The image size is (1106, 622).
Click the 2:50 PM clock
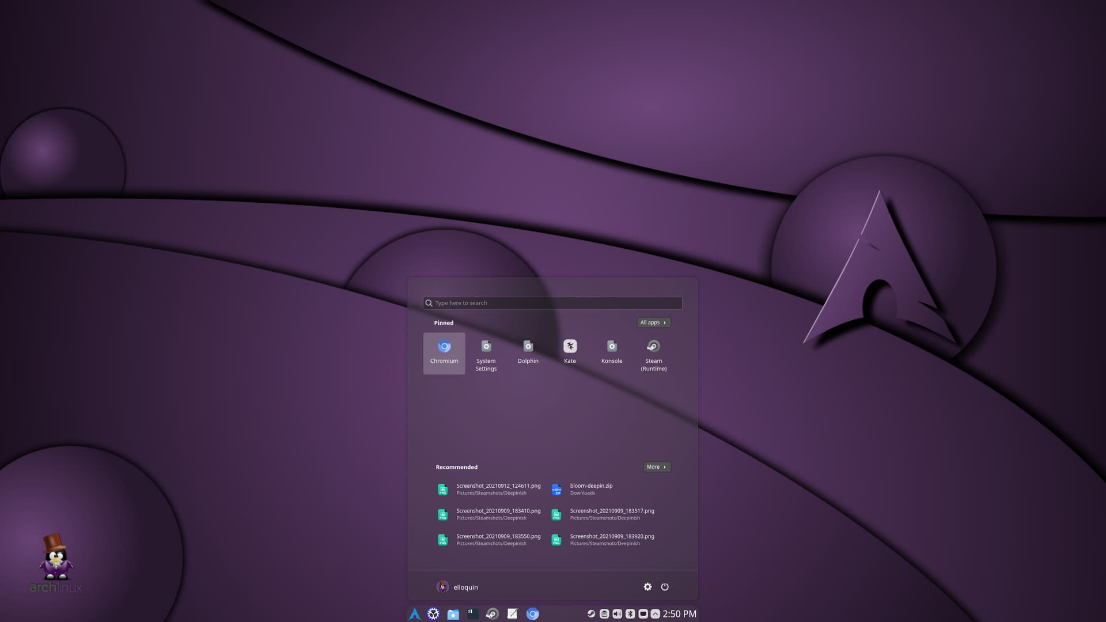680,614
